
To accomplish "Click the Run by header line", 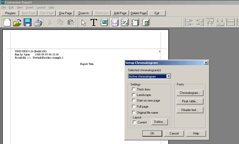I will coord(37,55).
